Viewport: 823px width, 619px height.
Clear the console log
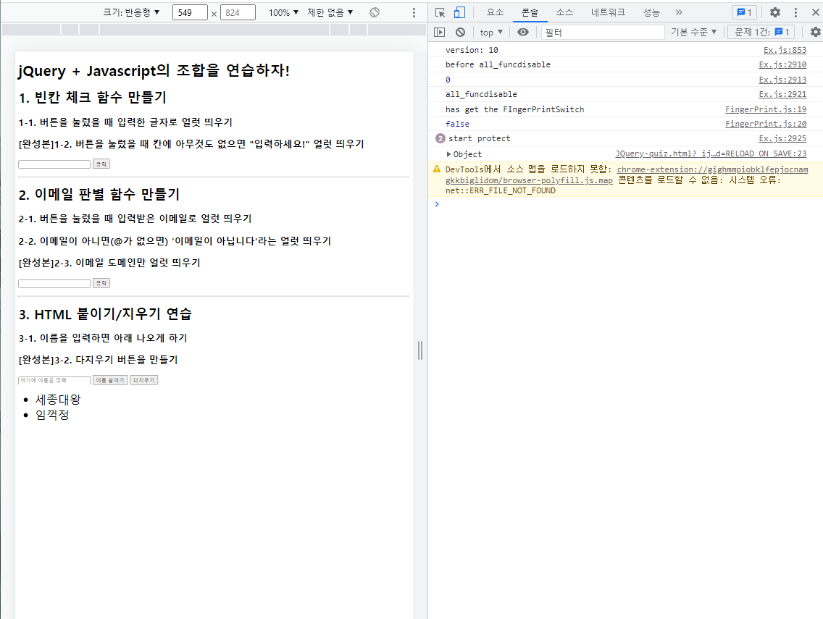[460, 32]
